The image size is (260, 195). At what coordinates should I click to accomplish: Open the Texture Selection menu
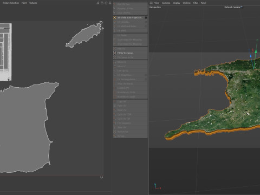pos(11,3)
